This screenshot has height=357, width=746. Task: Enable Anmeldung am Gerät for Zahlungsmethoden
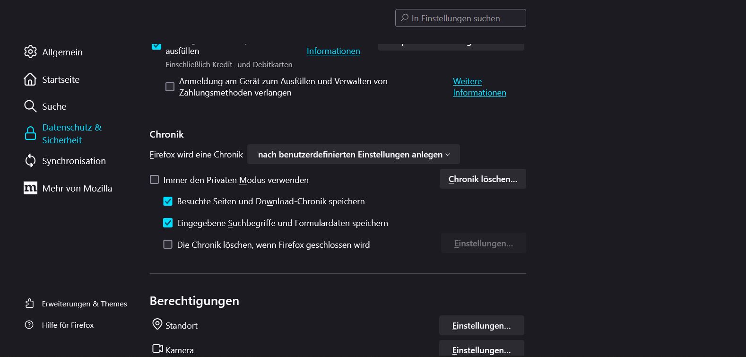(170, 87)
